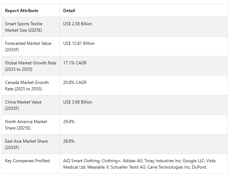
Task: Select the Canada Market Growth Rate cell
Action: coord(27,86)
